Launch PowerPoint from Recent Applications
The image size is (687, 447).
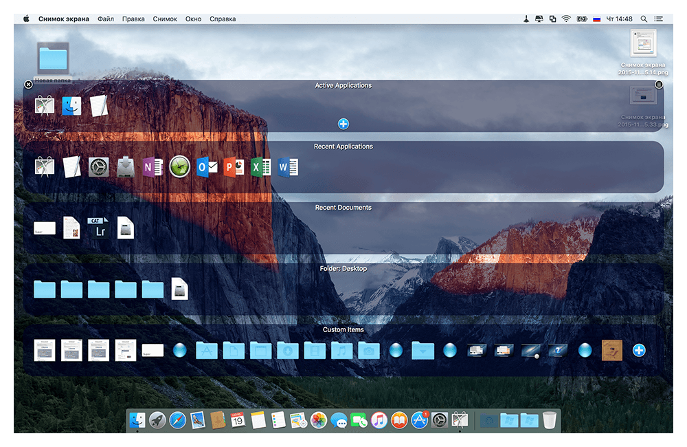click(x=234, y=167)
